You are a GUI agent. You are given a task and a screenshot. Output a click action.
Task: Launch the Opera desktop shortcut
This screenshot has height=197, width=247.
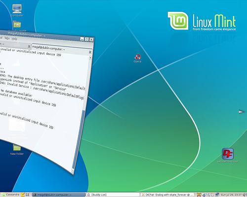pos(137,58)
